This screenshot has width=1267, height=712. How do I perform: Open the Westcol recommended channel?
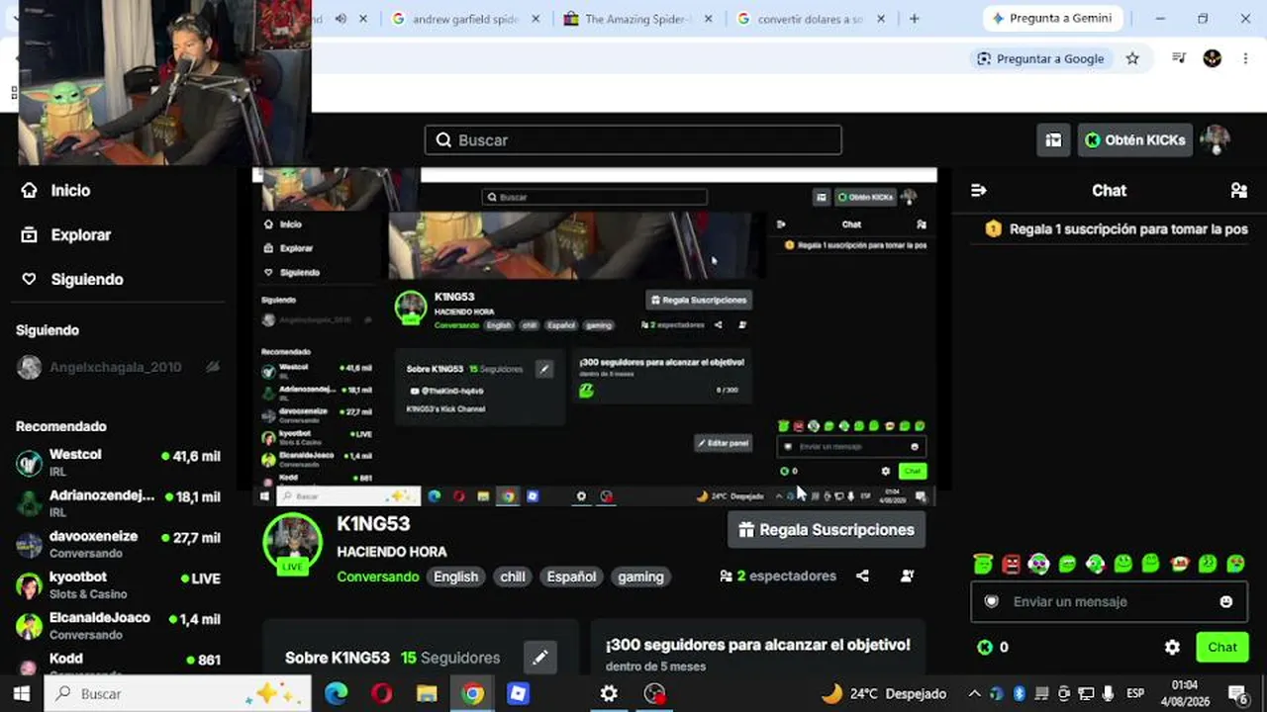(119, 463)
